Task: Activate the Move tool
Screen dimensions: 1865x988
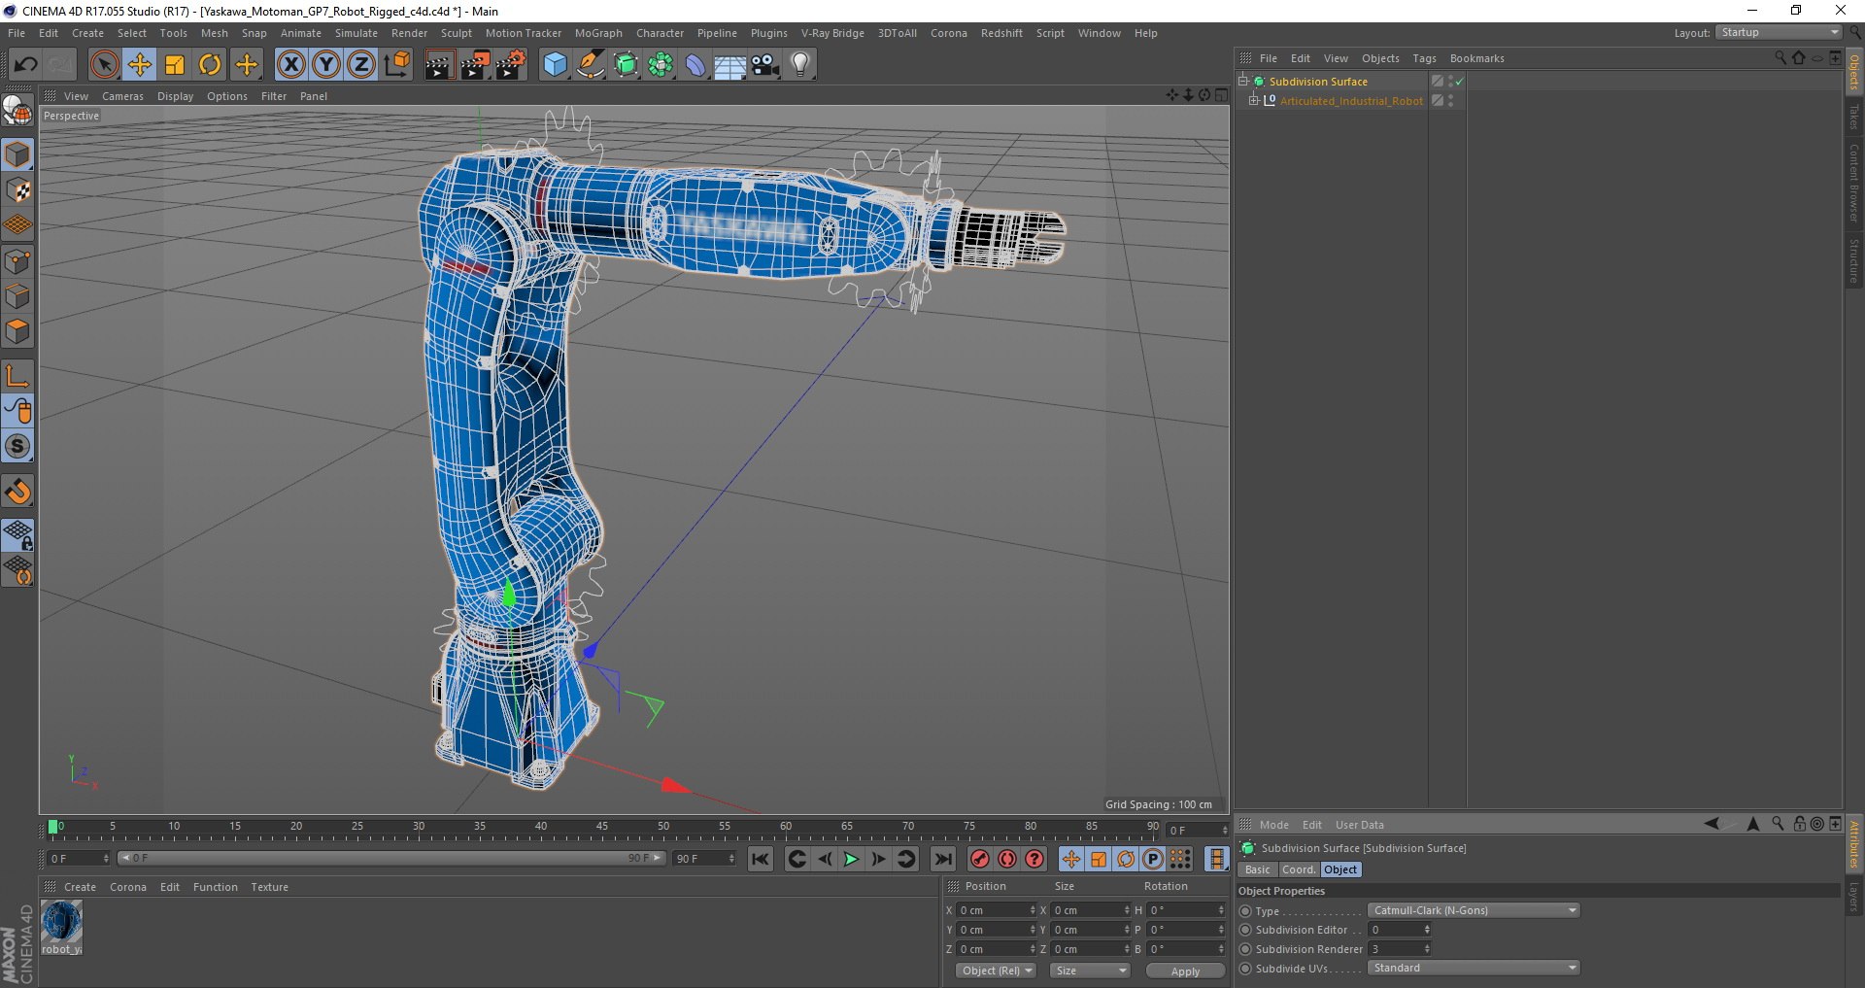Action: coord(140,65)
